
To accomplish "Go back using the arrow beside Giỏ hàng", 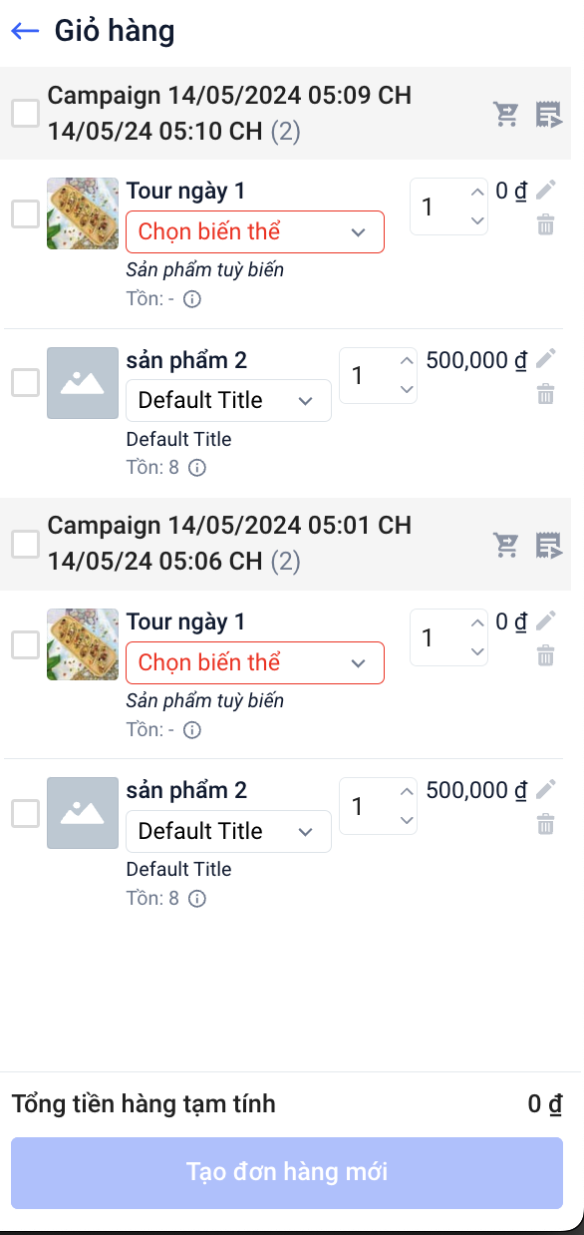I will (x=25, y=31).
